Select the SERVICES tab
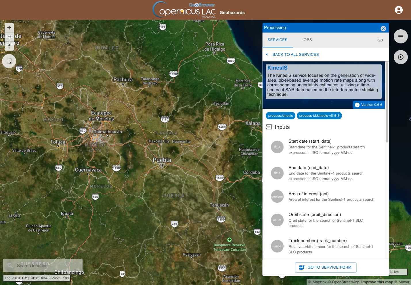The image size is (411, 285). pos(278,40)
